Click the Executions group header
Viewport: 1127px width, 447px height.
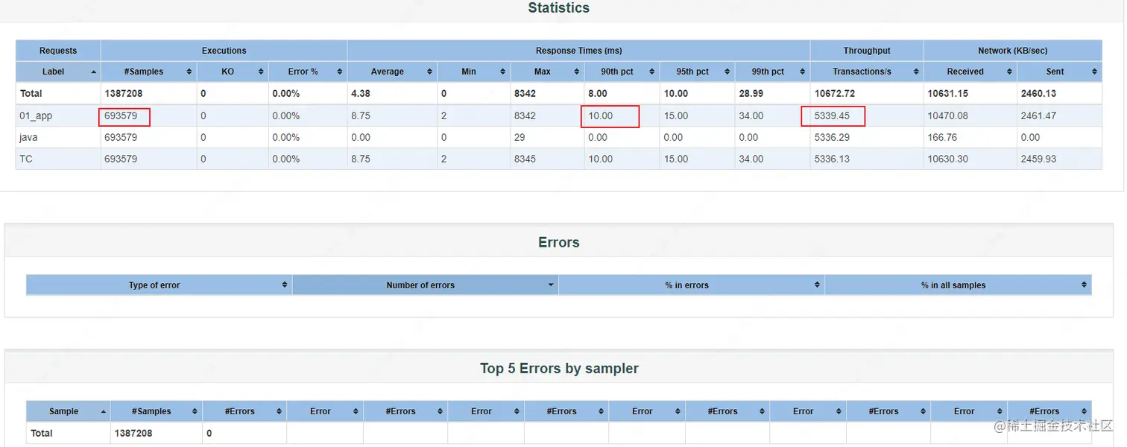point(224,51)
